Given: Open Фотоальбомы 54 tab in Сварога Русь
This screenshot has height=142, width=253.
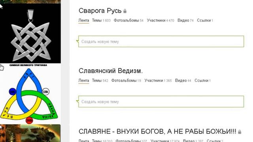Looking at the screenshot, I should (x=128, y=21).
